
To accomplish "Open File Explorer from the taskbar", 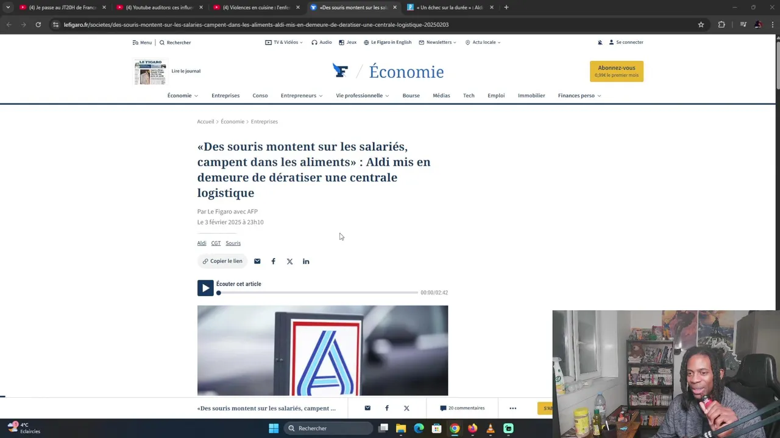I will click(x=401, y=428).
